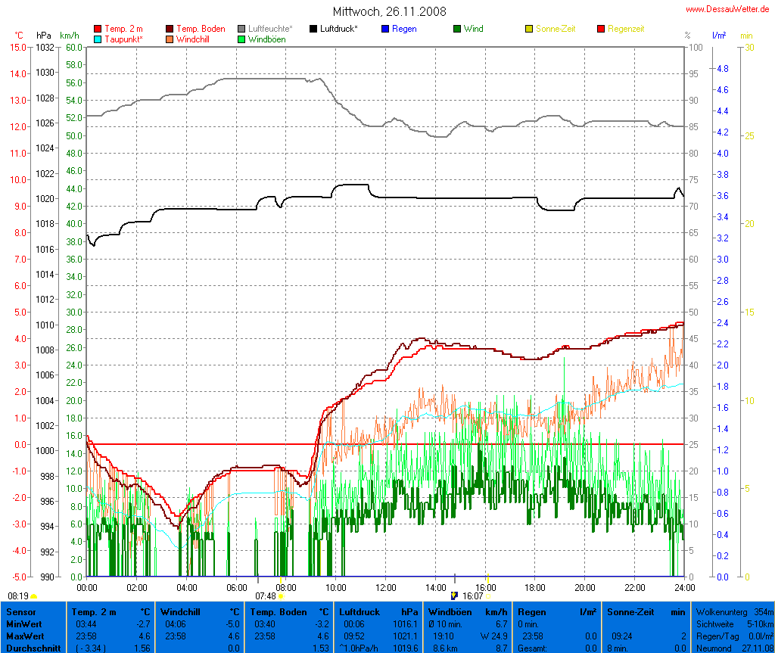The width and height of the screenshot is (775, 653).
Task: Click the light green Windböen legend square
Action: tap(241, 39)
